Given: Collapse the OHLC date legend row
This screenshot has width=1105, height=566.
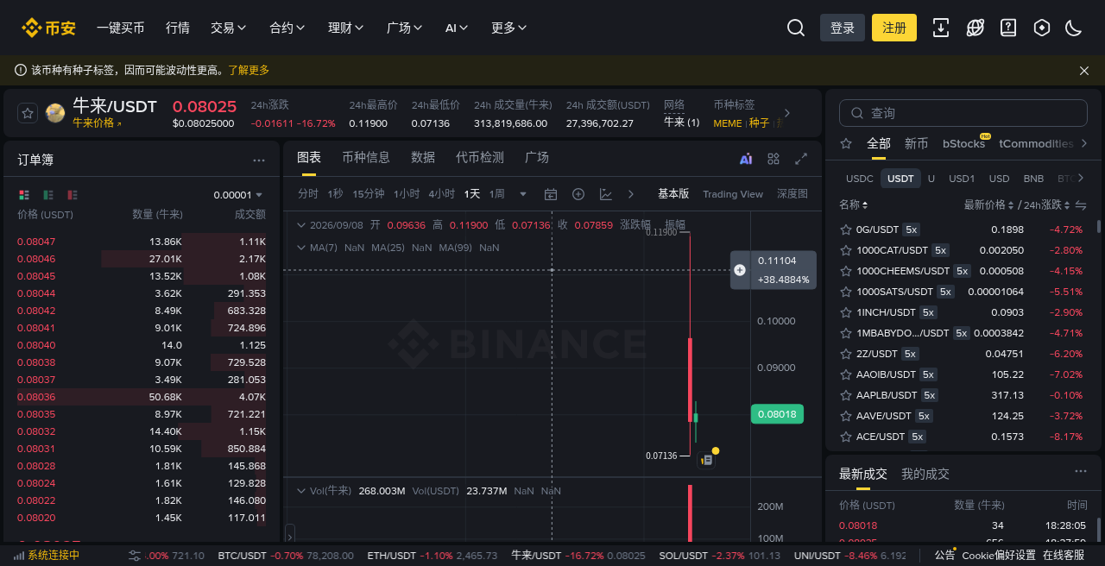Looking at the screenshot, I should (300, 225).
